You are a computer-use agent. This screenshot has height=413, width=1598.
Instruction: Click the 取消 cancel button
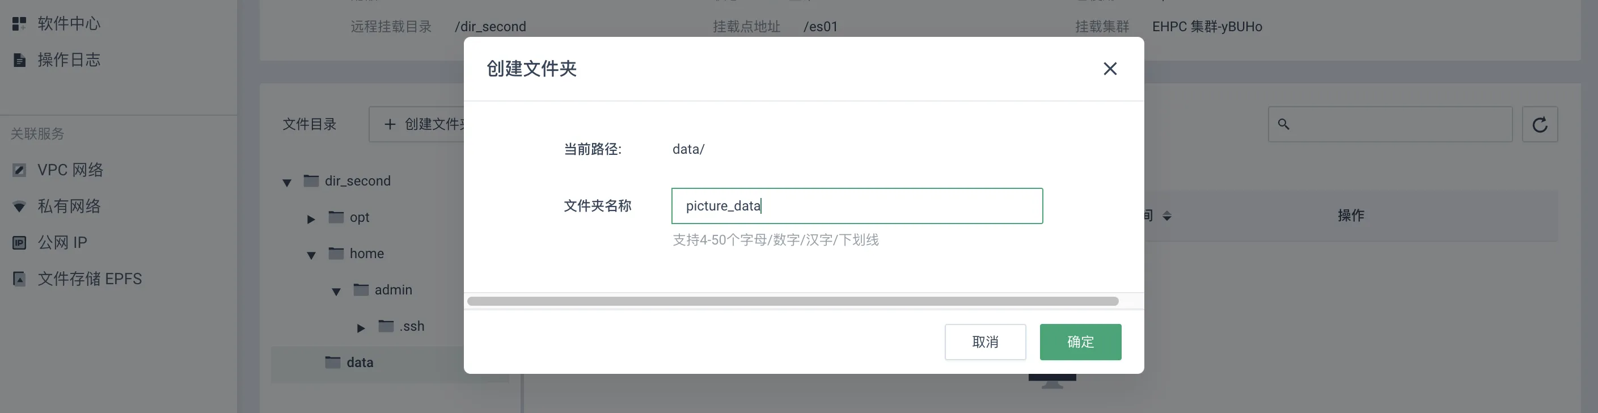pyautogui.click(x=985, y=342)
